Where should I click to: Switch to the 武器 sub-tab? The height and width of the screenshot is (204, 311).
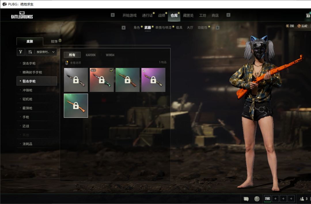point(147,28)
